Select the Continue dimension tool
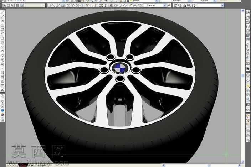Image resolution: width=251 pixels, height=167 pixels. point(97,6)
